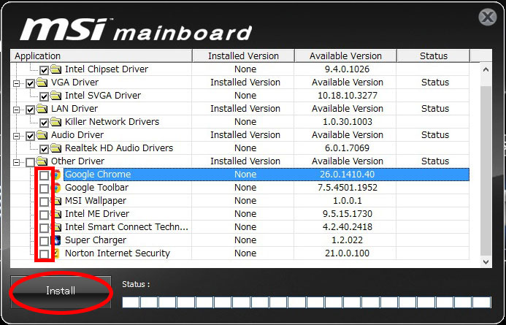This screenshot has width=506, height=325.
Task: Click the Killer Network Drivers folder icon
Action: [x=57, y=122]
